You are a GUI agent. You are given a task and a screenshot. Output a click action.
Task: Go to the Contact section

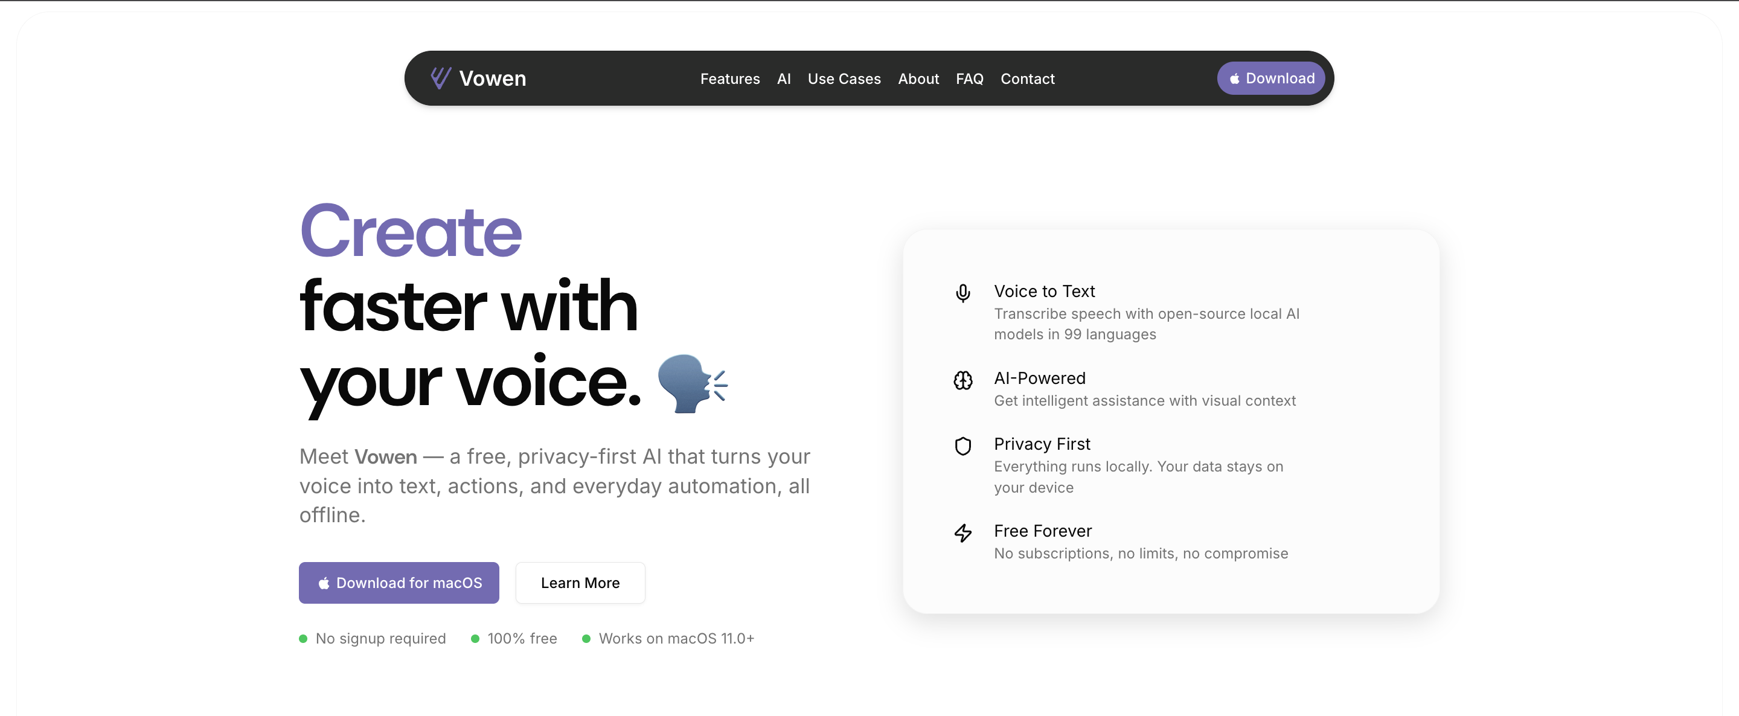tap(1028, 79)
